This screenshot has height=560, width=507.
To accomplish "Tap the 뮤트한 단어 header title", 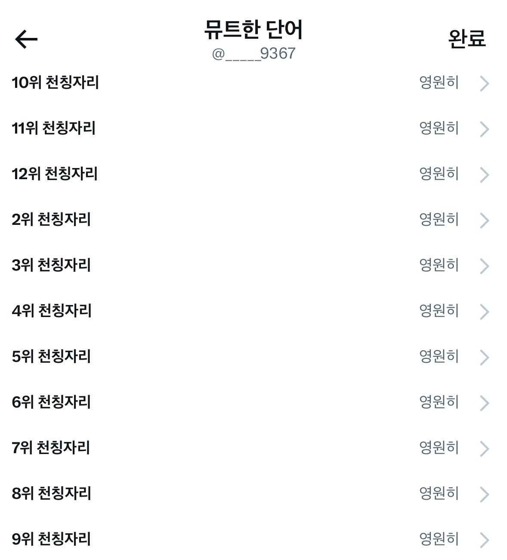I will tap(253, 30).
